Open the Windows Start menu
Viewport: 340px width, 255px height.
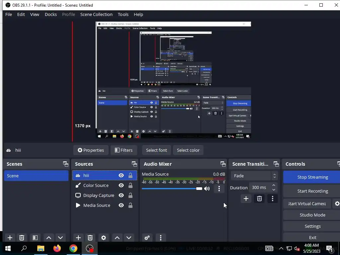[x=8, y=248]
